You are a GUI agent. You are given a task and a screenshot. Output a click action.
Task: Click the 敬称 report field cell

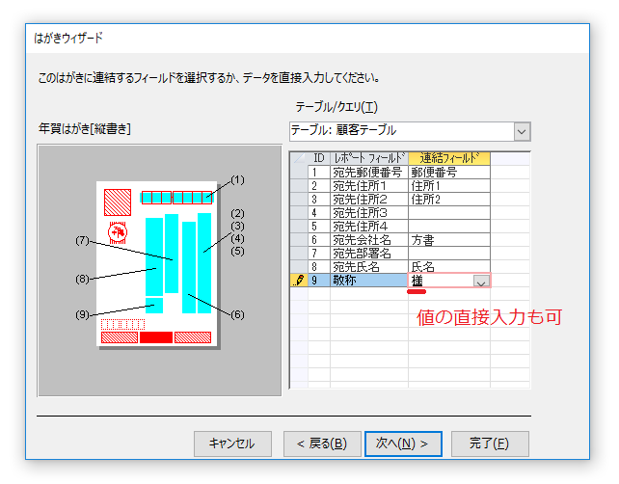[x=369, y=281]
